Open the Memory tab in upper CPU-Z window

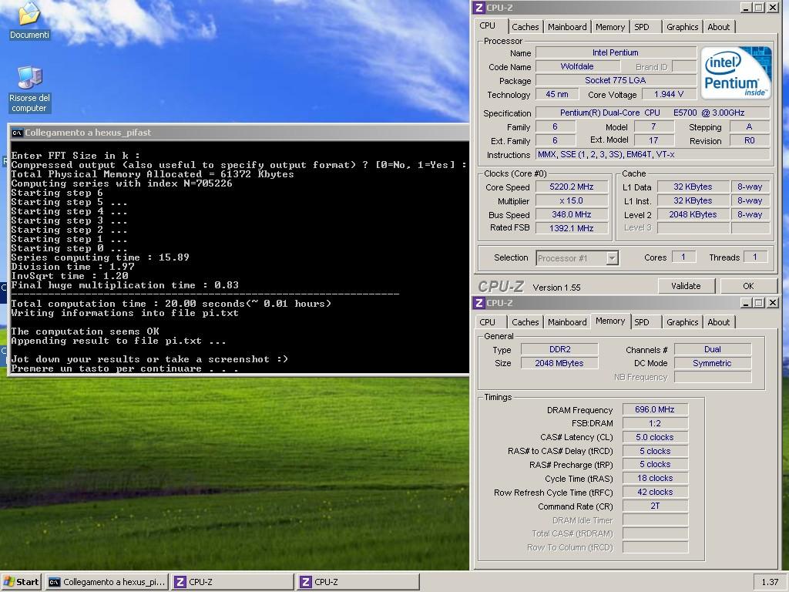click(x=610, y=27)
